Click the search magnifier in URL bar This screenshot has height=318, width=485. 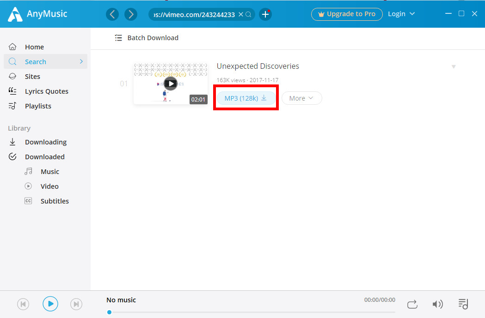coord(248,14)
